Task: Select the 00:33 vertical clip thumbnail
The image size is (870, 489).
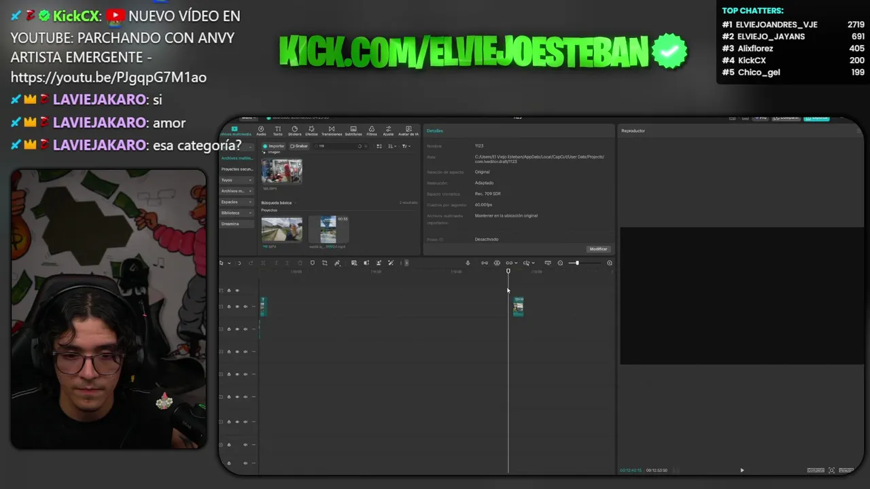Action: click(x=328, y=230)
